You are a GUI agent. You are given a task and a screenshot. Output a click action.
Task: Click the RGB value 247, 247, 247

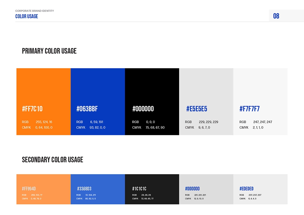tap(263, 122)
